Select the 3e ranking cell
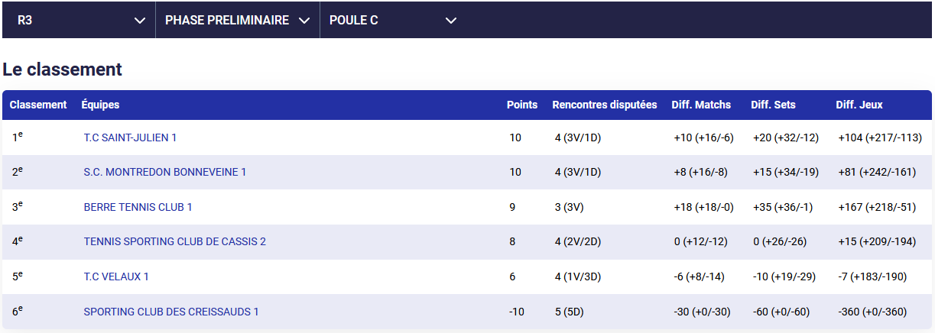This screenshot has height=333, width=935. 18,207
